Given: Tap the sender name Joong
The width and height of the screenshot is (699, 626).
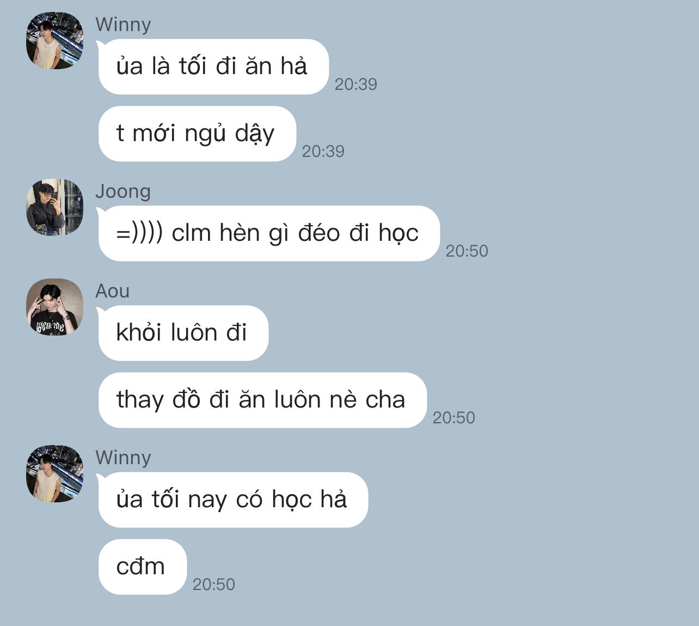Looking at the screenshot, I should 123,191.
